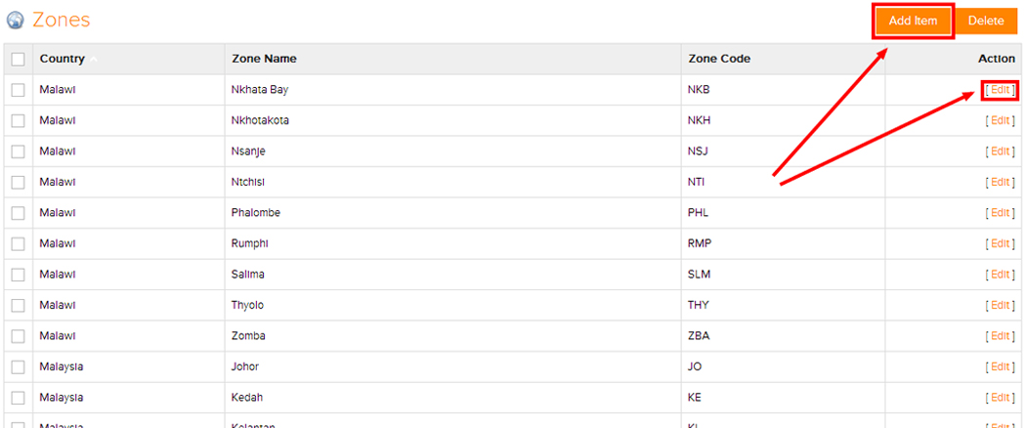Click the globe icon beside Zones title
The height and width of the screenshot is (428, 1025).
click(x=15, y=21)
